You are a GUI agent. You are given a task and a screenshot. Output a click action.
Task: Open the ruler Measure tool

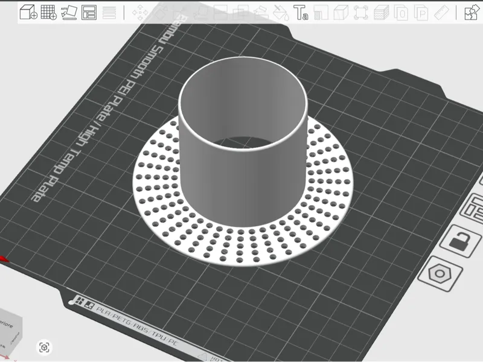click(441, 12)
